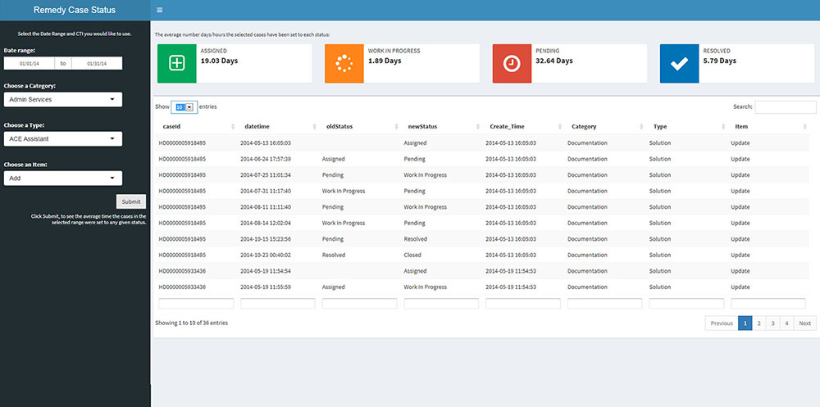The width and height of the screenshot is (820, 407).
Task: Click the datetime column filter box
Action: click(278, 304)
